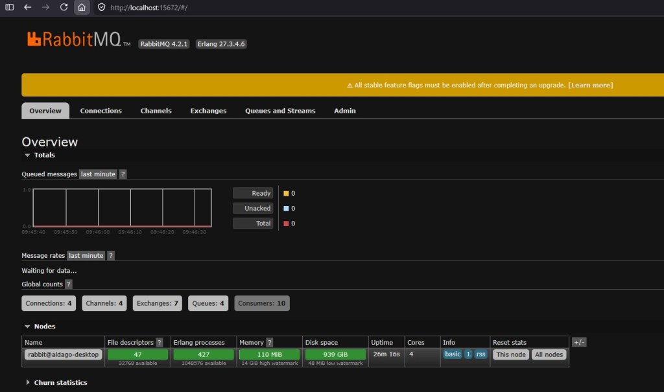
Task: Switch to the Queues and Streams tab
Action: [280, 111]
